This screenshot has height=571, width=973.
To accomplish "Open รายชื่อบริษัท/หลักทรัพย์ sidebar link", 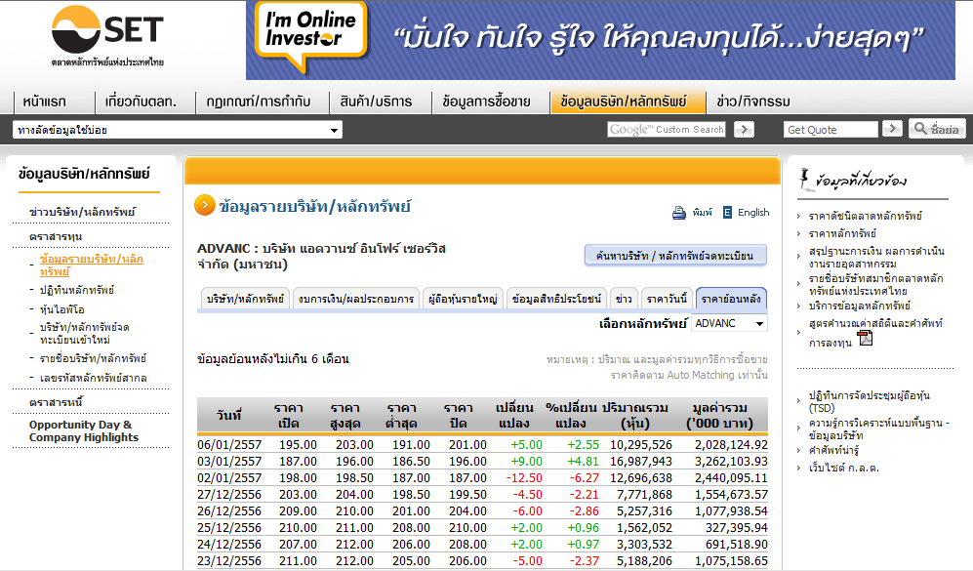I will point(93,358).
